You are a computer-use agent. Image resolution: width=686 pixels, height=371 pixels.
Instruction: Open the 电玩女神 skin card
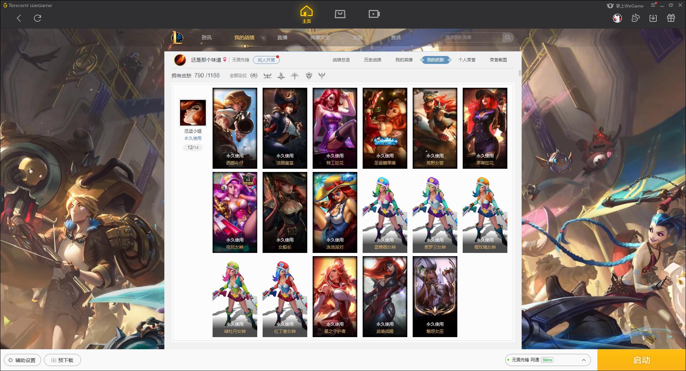pos(235,212)
